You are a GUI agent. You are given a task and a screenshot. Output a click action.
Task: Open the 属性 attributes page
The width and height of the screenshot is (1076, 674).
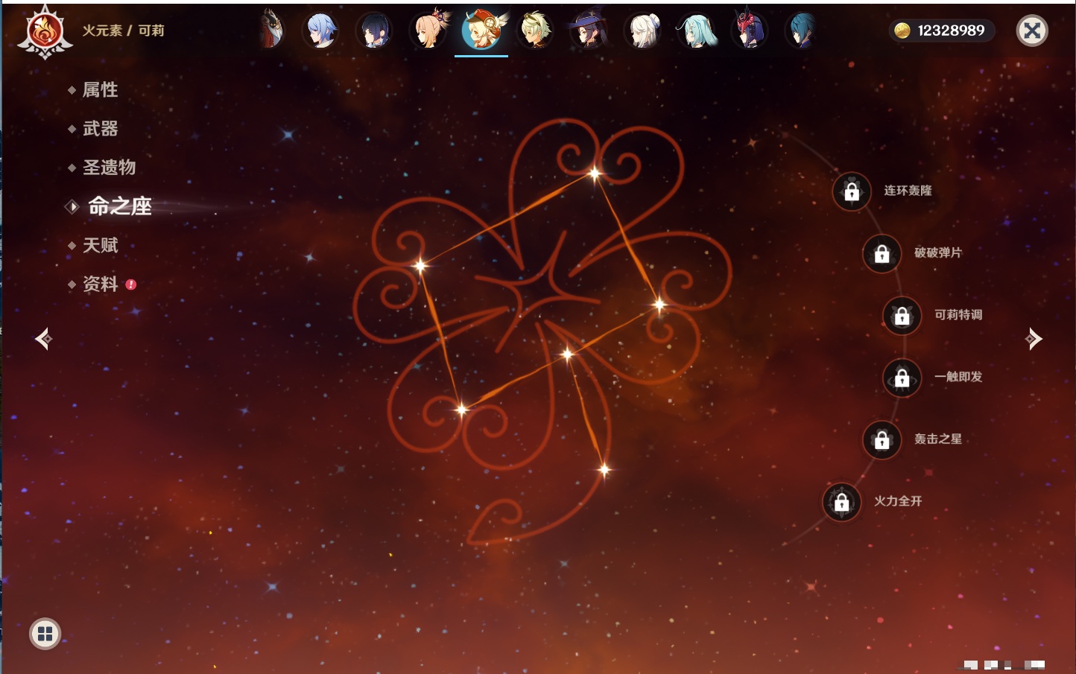[x=100, y=90]
